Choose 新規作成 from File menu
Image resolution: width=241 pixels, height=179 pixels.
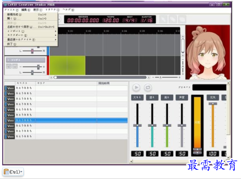click(30, 15)
